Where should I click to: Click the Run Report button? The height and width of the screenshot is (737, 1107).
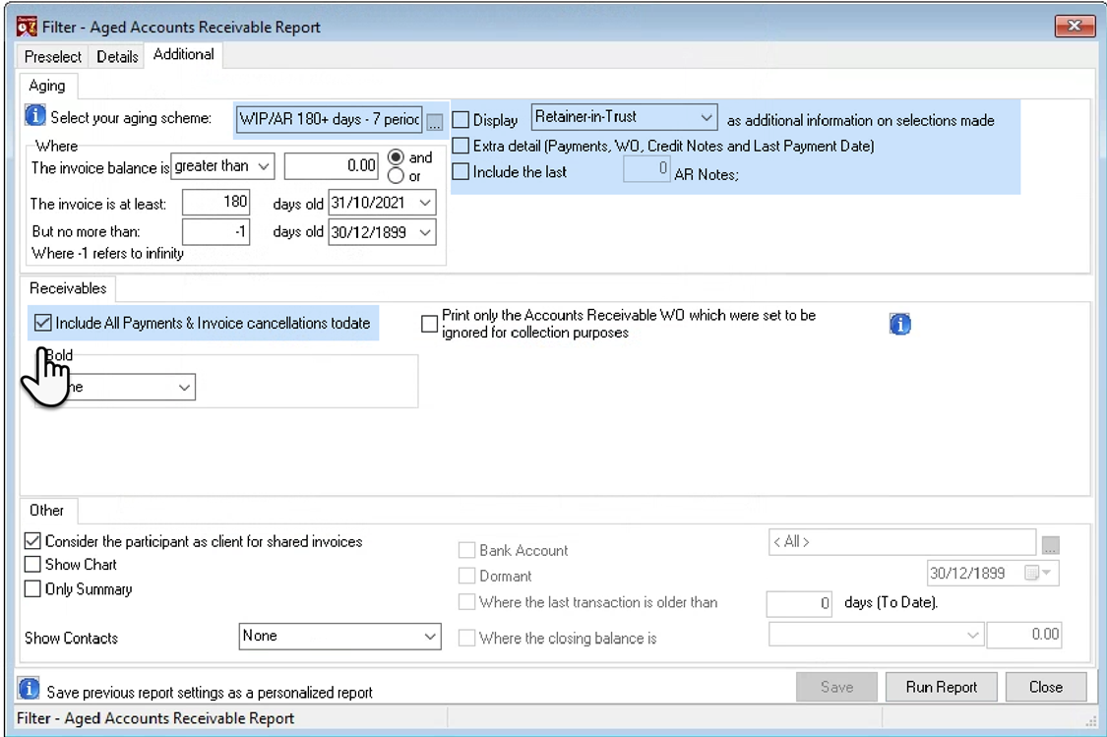click(941, 687)
